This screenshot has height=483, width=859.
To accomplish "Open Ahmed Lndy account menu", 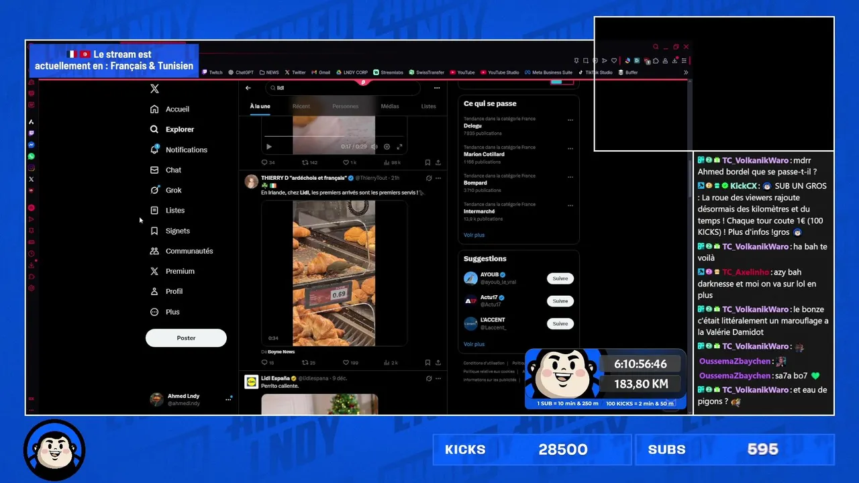I will pyautogui.click(x=191, y=399).
